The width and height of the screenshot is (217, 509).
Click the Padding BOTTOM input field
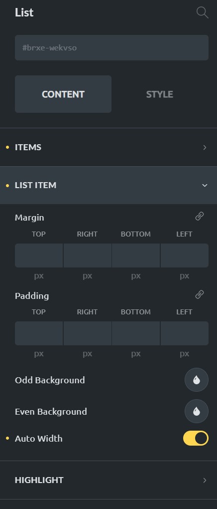[136, 333]
